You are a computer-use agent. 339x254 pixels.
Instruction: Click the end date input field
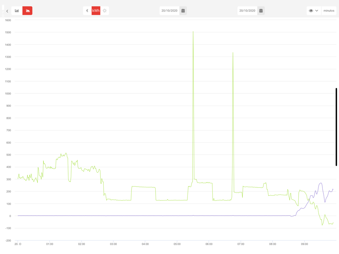pyautogui.click(x=247, y=10)
